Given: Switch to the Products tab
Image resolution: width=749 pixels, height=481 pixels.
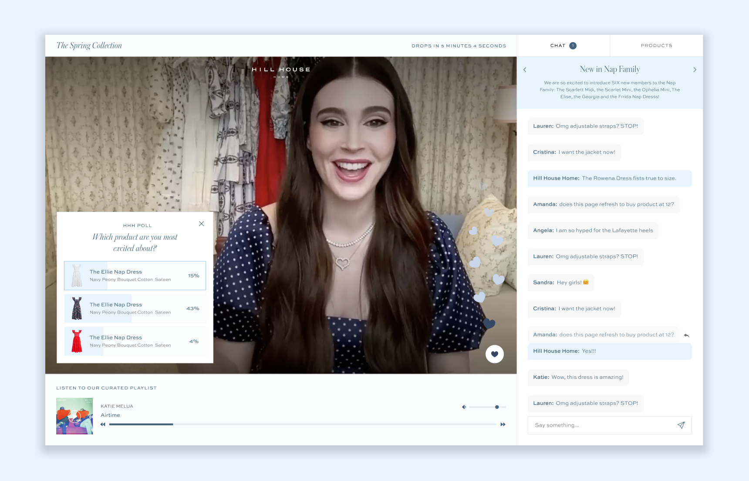Looking at the screenshot, I should coord(656,46).
